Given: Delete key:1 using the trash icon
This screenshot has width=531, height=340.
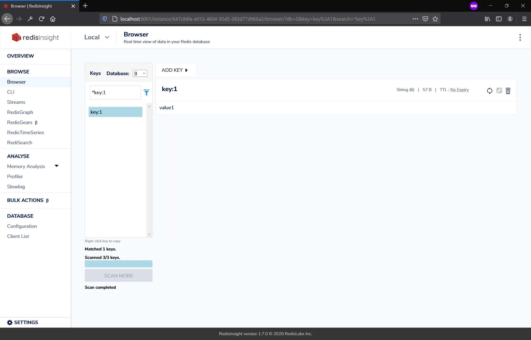Looking at the screenshot, I should coord(508,91).
